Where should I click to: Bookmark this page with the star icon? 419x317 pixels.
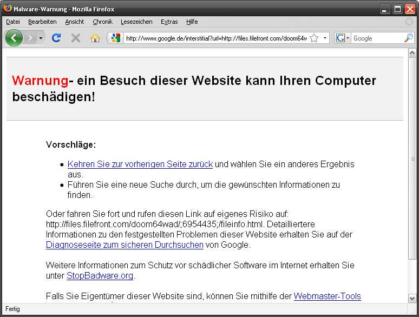click(x=314, y=38)
